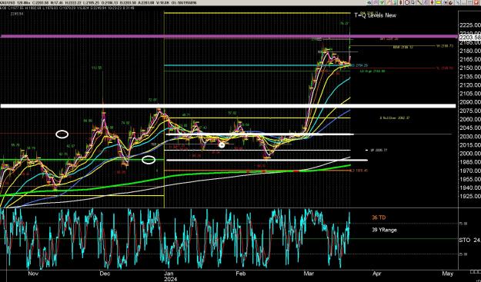
Task: Select the white ellipse annotation near 1990
Action: tap(149, 160)
